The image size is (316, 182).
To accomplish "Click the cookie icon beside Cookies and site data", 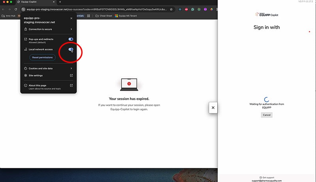I will pyautogui.click(x=26, y=69).
